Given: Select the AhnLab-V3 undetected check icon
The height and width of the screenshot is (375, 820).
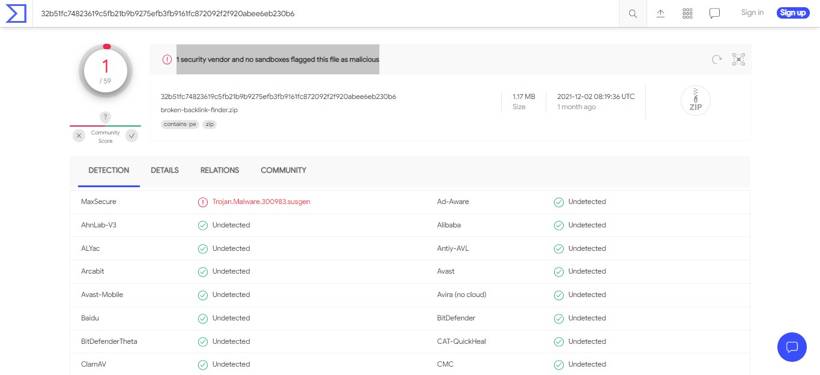Looking at the screenshot, I should tap(203, 226).
